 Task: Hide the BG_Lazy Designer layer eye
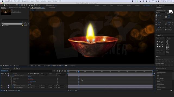point(1,87)
